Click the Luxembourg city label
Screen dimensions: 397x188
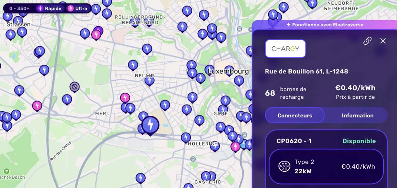[x=228, y=71]
